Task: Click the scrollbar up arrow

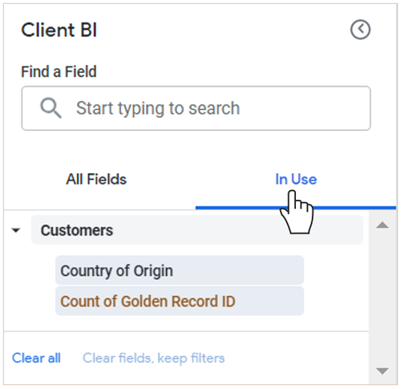Action: pos(383,225)
